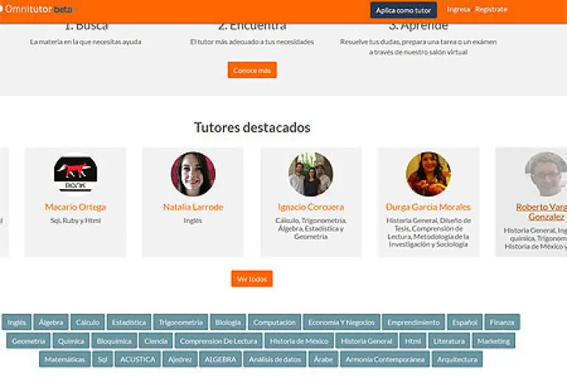
Task: Open the Ingresa login link
Action: (458, 10)
